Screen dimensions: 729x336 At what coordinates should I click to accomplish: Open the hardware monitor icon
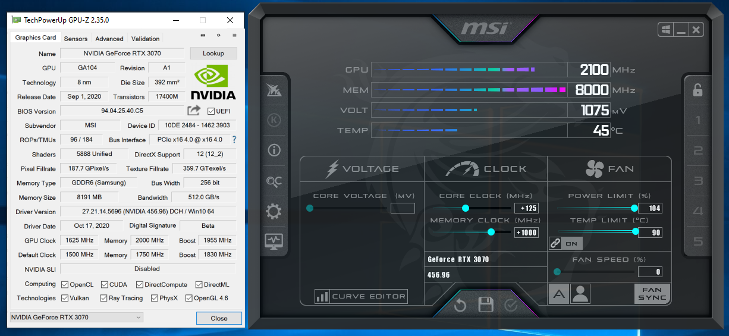click(x=274, y=241)
